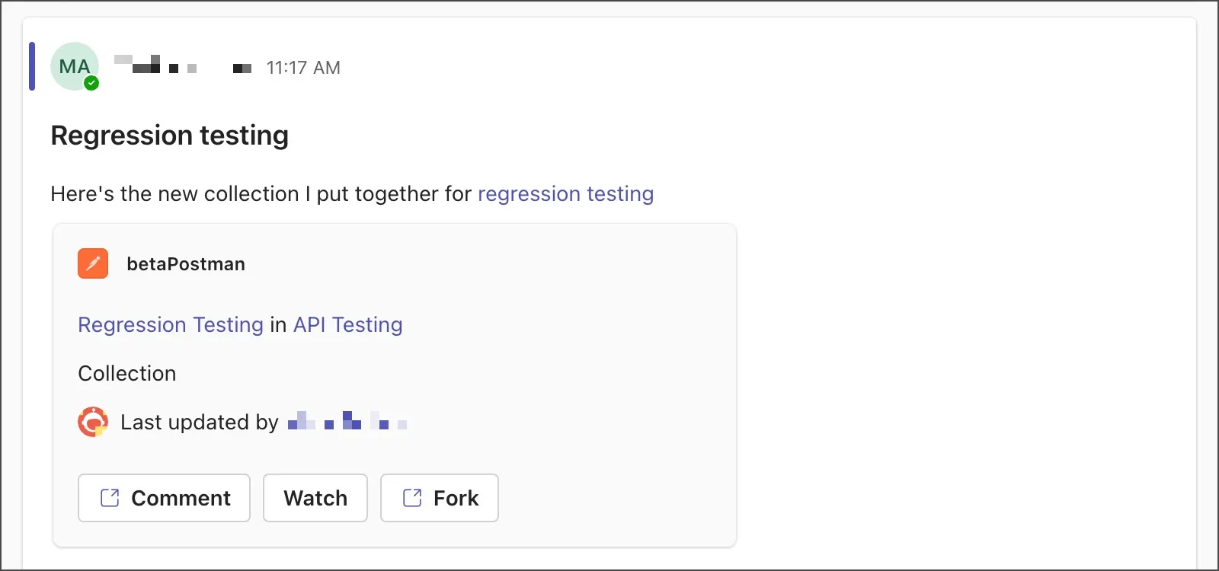Click the user avatar beside Last updated by
Image resolution: width=1219 pixels, height=571 pixels.
(93, 422)
